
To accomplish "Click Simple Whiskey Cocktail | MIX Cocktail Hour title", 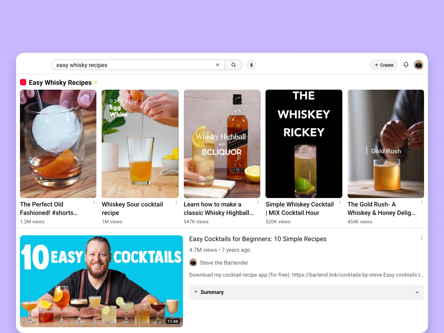I will tap(300, 208).
